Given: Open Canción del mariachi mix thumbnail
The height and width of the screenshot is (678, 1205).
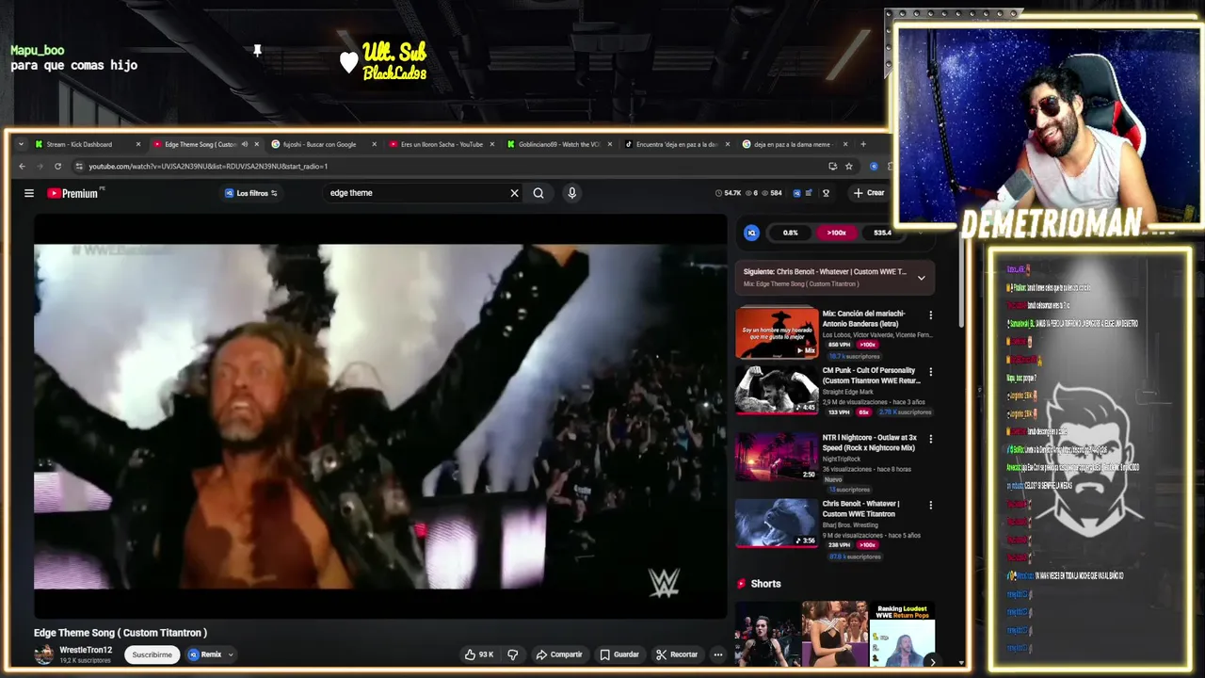Looking at the screenshot, I should (x=777, y=332).
